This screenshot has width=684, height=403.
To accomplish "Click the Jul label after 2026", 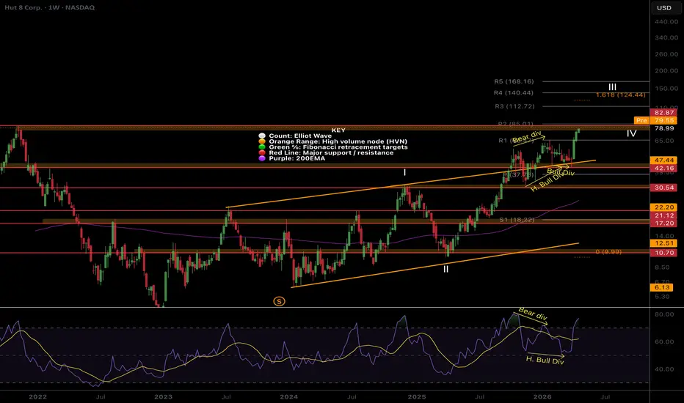I will [605, 397].
